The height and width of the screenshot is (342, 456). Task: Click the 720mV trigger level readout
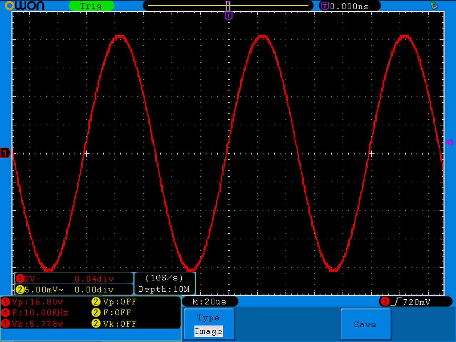(x=416, y=302)
